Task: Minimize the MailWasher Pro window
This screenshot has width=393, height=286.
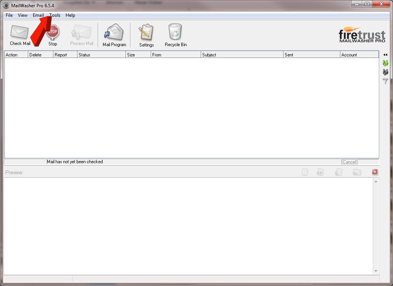Action: coord(357,4)
